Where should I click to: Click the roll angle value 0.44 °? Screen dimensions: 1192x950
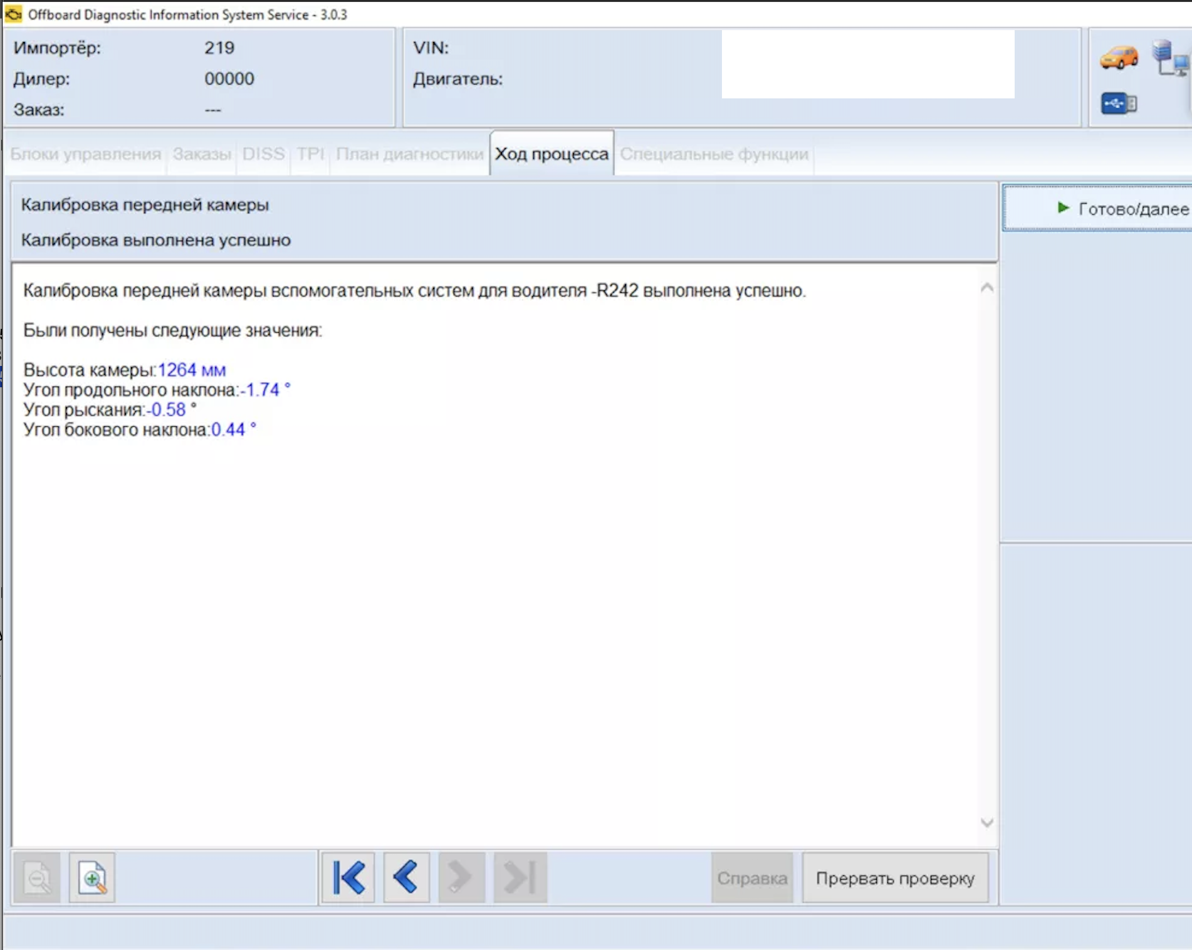(x=234, y=430)
